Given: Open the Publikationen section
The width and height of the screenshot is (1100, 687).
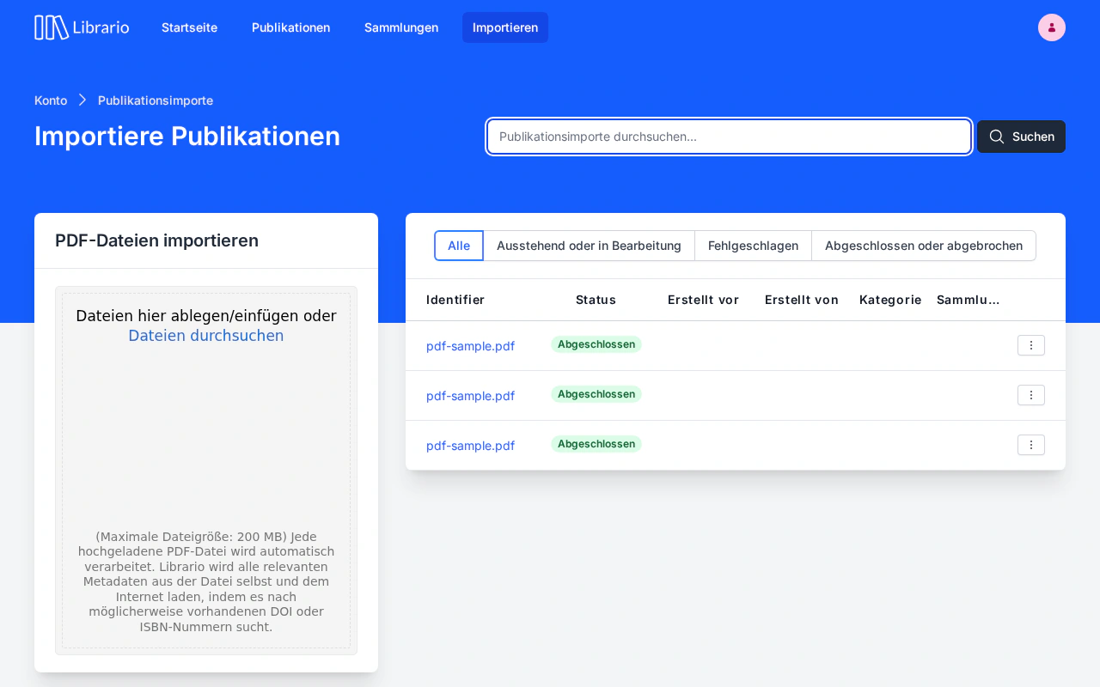Looking at the screenshot, I should point(290,27).
